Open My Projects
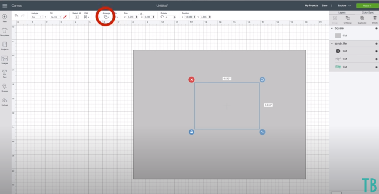Viewport: 379px width, 194px height. (x=311, y=6)
